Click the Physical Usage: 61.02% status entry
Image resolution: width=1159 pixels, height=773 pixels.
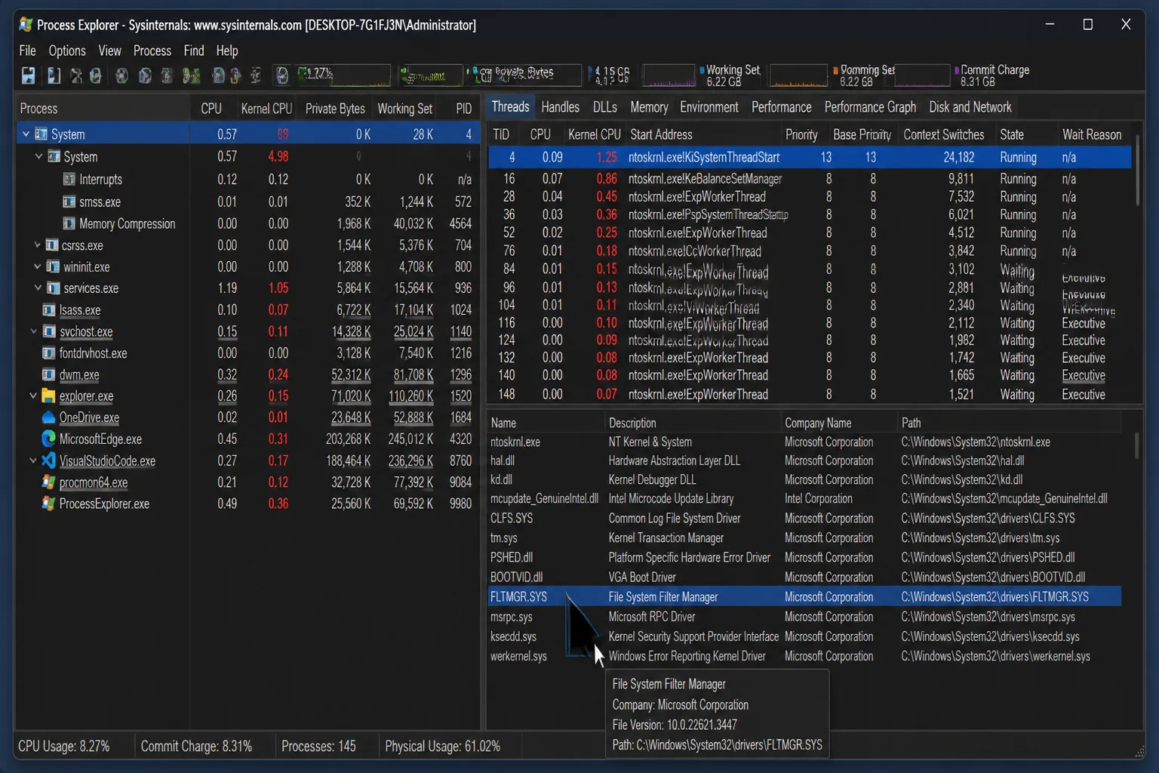click(442, 747)
